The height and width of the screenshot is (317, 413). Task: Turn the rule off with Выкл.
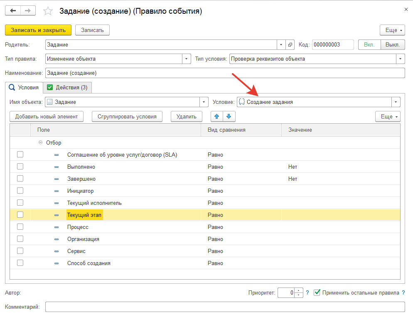click(x=393, y=45)
